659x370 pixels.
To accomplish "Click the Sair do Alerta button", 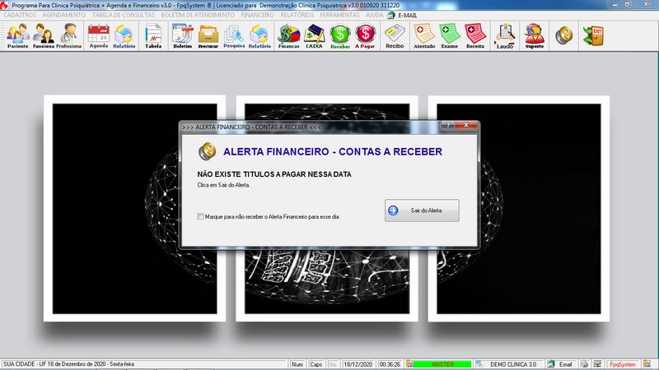I will click(x=422, y=210).
